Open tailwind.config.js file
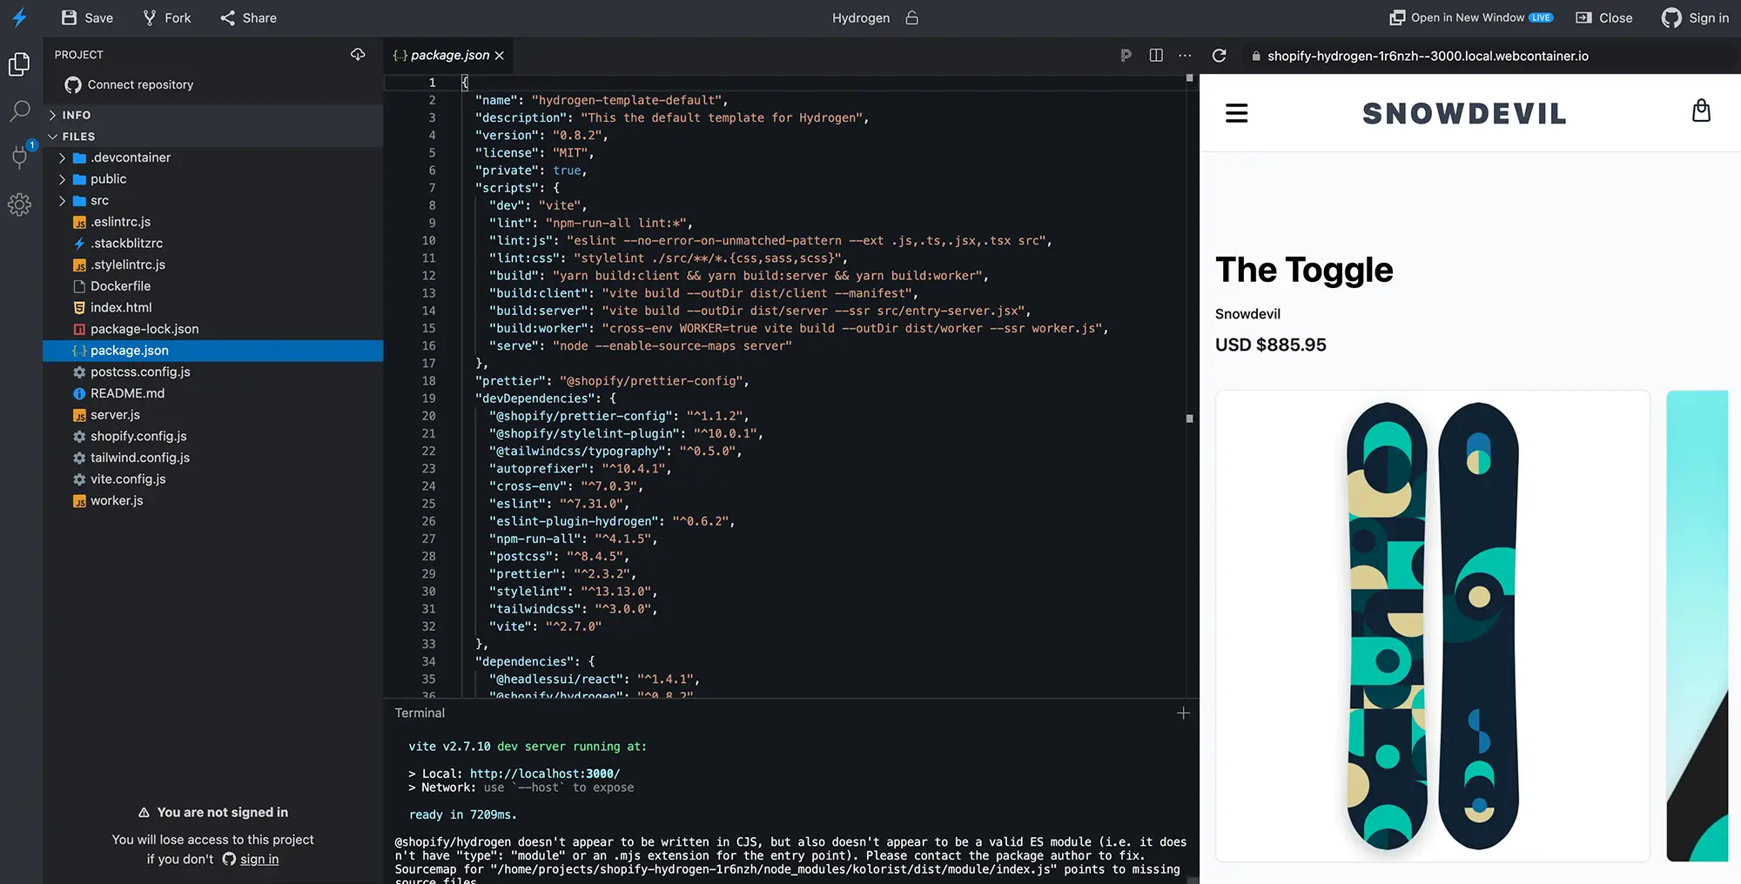Viewport: 1741px width, 884px height. [212, 458]
